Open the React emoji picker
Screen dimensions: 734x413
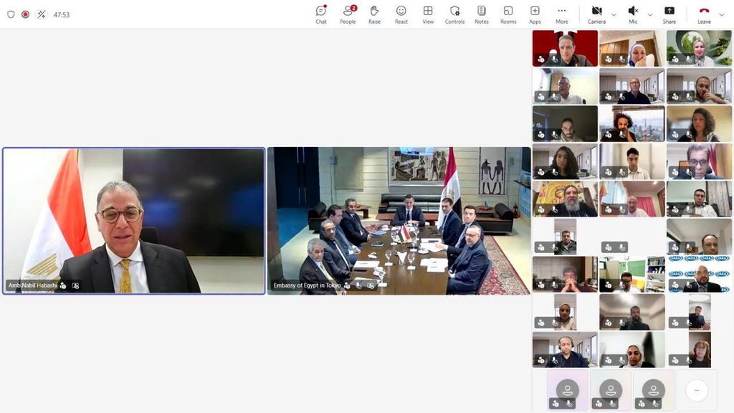pyautogui.click(x=401, y=14)
